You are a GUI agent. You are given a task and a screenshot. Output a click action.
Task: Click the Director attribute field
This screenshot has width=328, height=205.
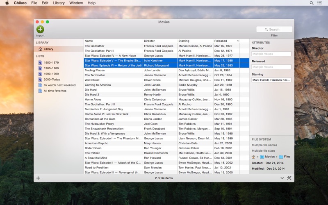pos(271,54)
